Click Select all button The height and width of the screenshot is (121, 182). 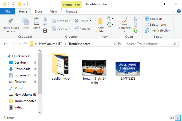coord(153,19)
